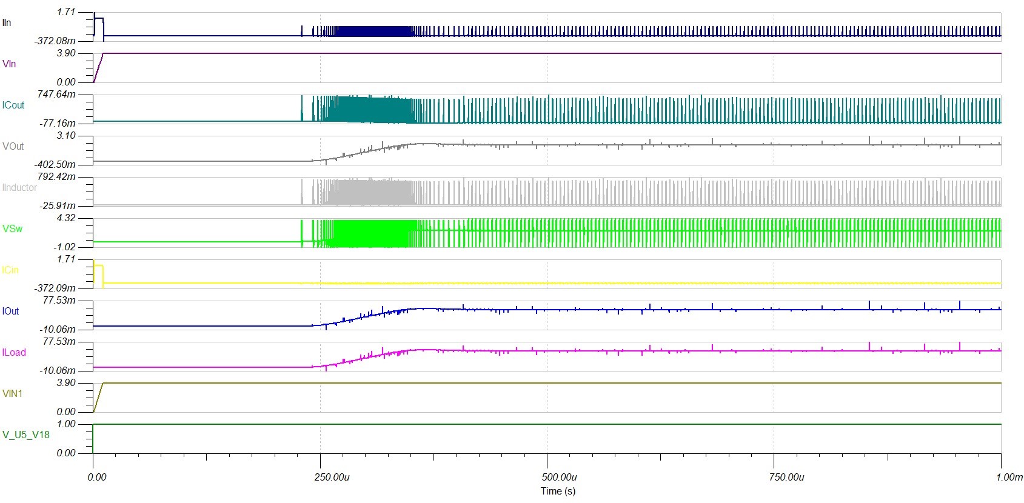Viewport: 1024px width, 503px height.
Task: Select the ICin trace label
Action: (x=10, y=270)
